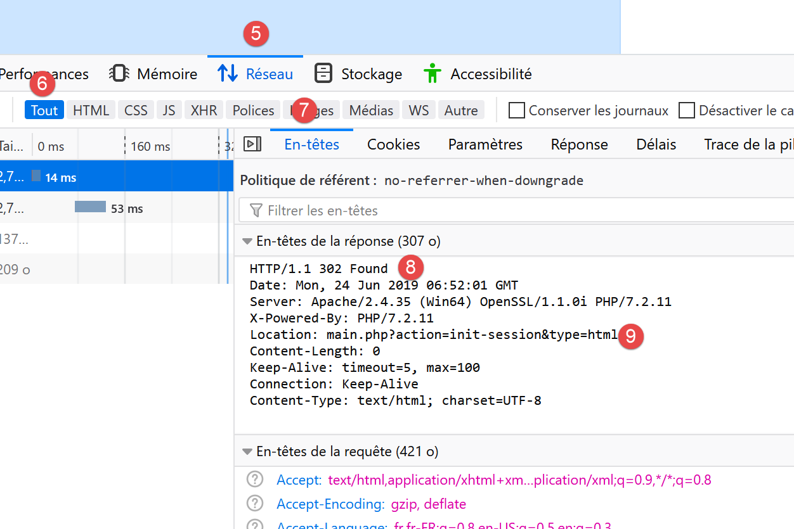
Task: Collapse En-têtes de la requête section
Action: click(247, 452)
